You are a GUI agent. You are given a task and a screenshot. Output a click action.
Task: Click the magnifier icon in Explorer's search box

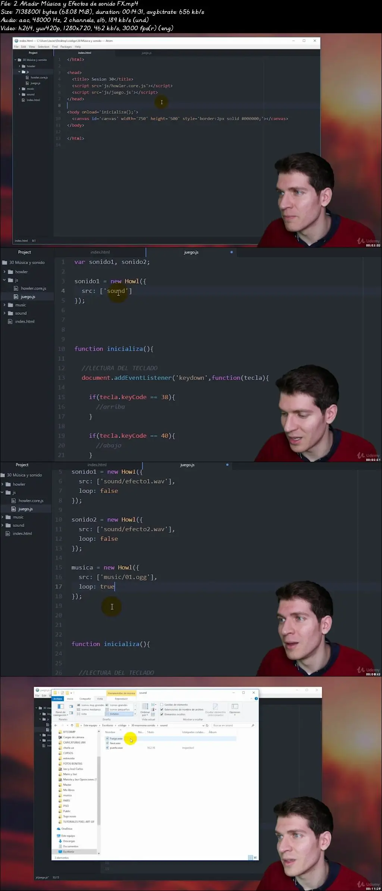click(253, 725)
